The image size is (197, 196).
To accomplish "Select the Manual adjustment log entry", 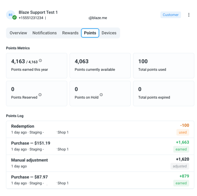I will tap(100, 163).
